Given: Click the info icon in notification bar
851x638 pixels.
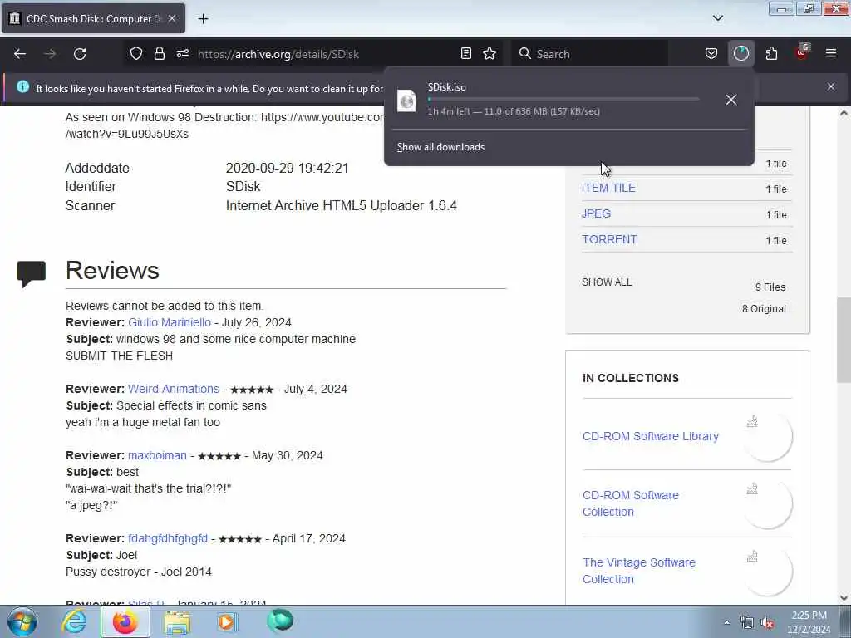Looking at the screenshot, I should (x=22, y=86).
